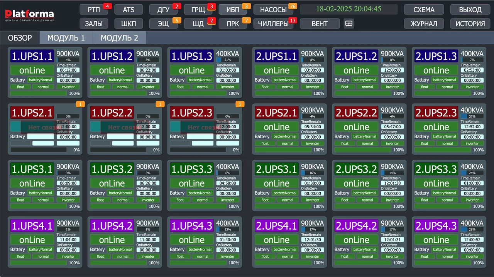Go to the ДГУ section

point(163,10)
